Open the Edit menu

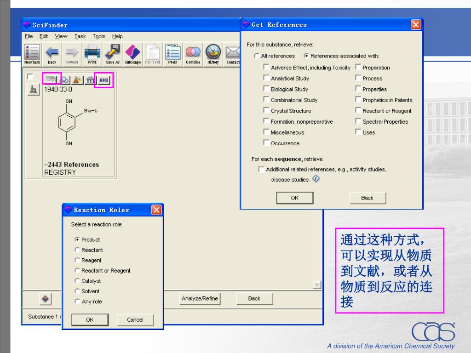[x=44, y=36]
